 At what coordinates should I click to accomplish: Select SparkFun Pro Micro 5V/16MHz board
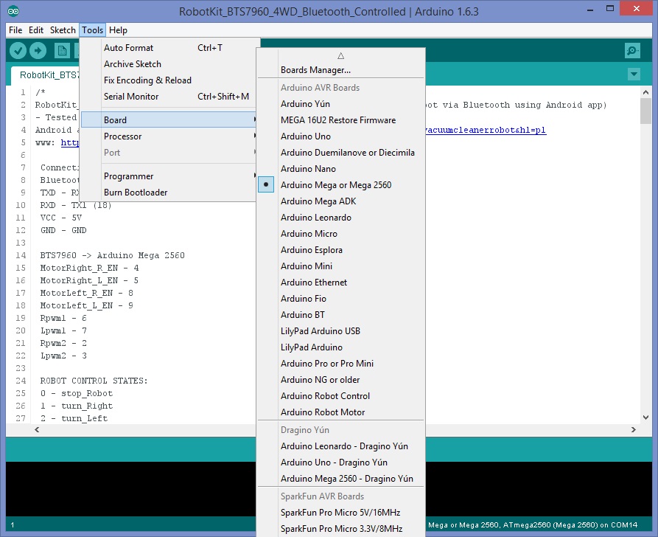[340, 513]
